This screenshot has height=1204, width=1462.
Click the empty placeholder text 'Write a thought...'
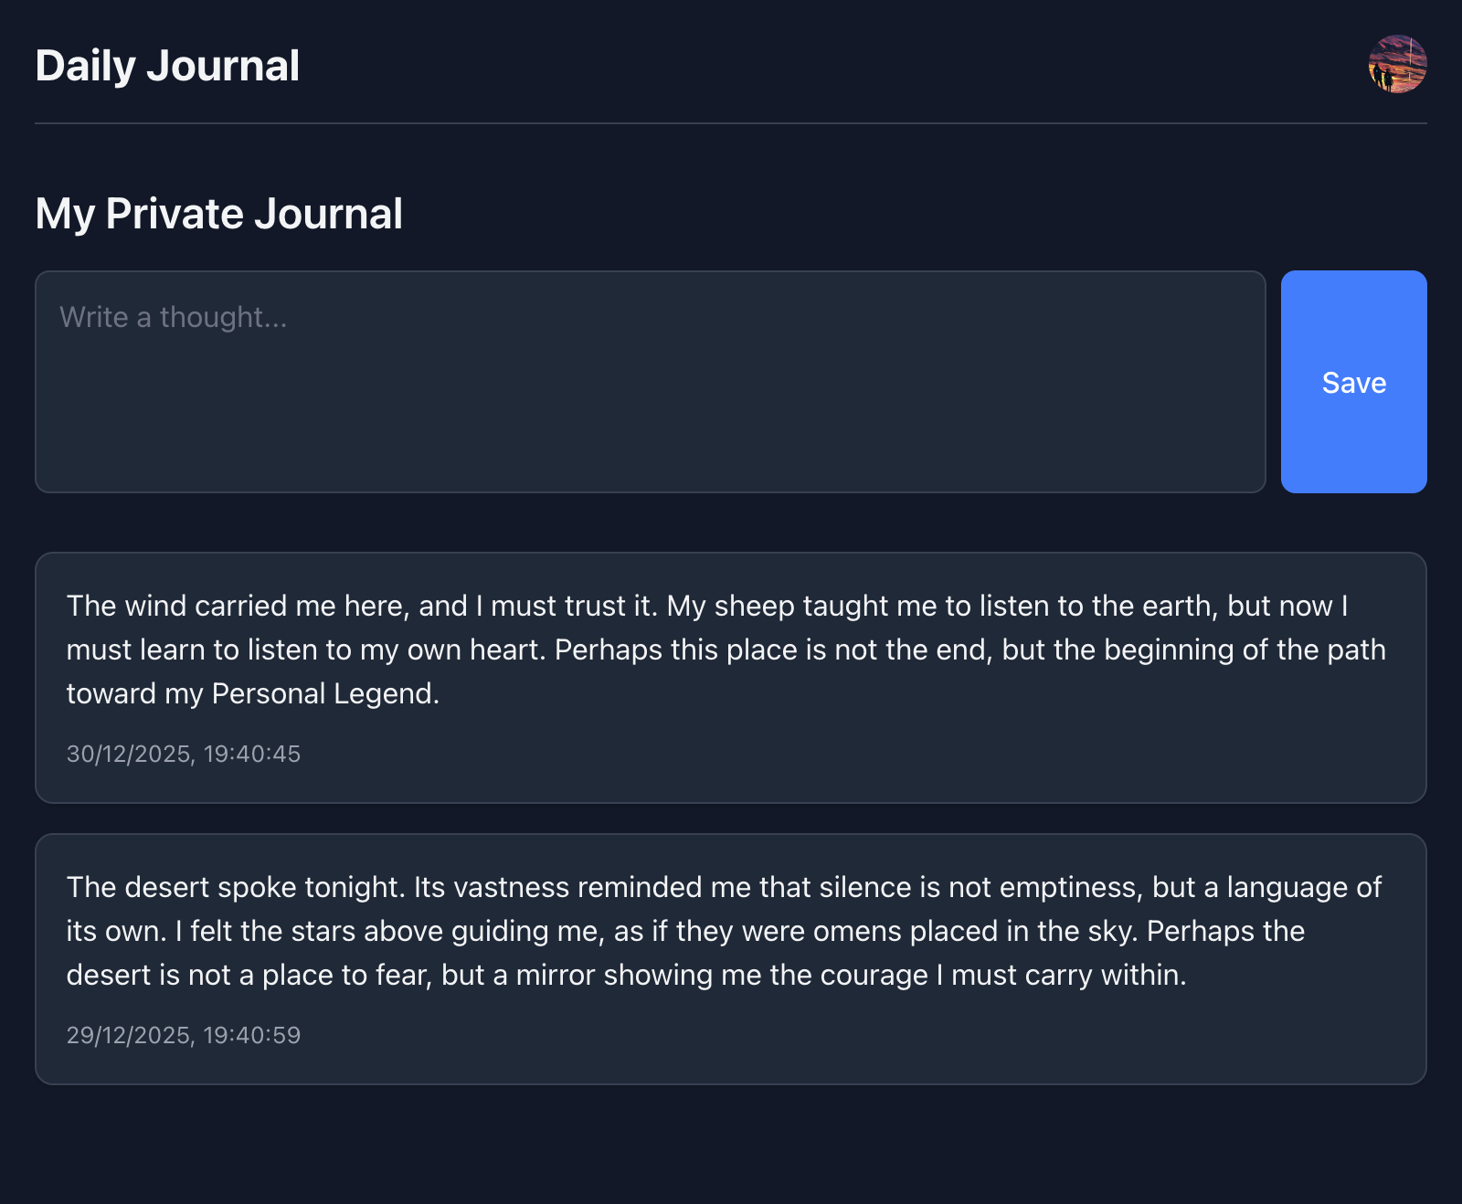point(173,316)
